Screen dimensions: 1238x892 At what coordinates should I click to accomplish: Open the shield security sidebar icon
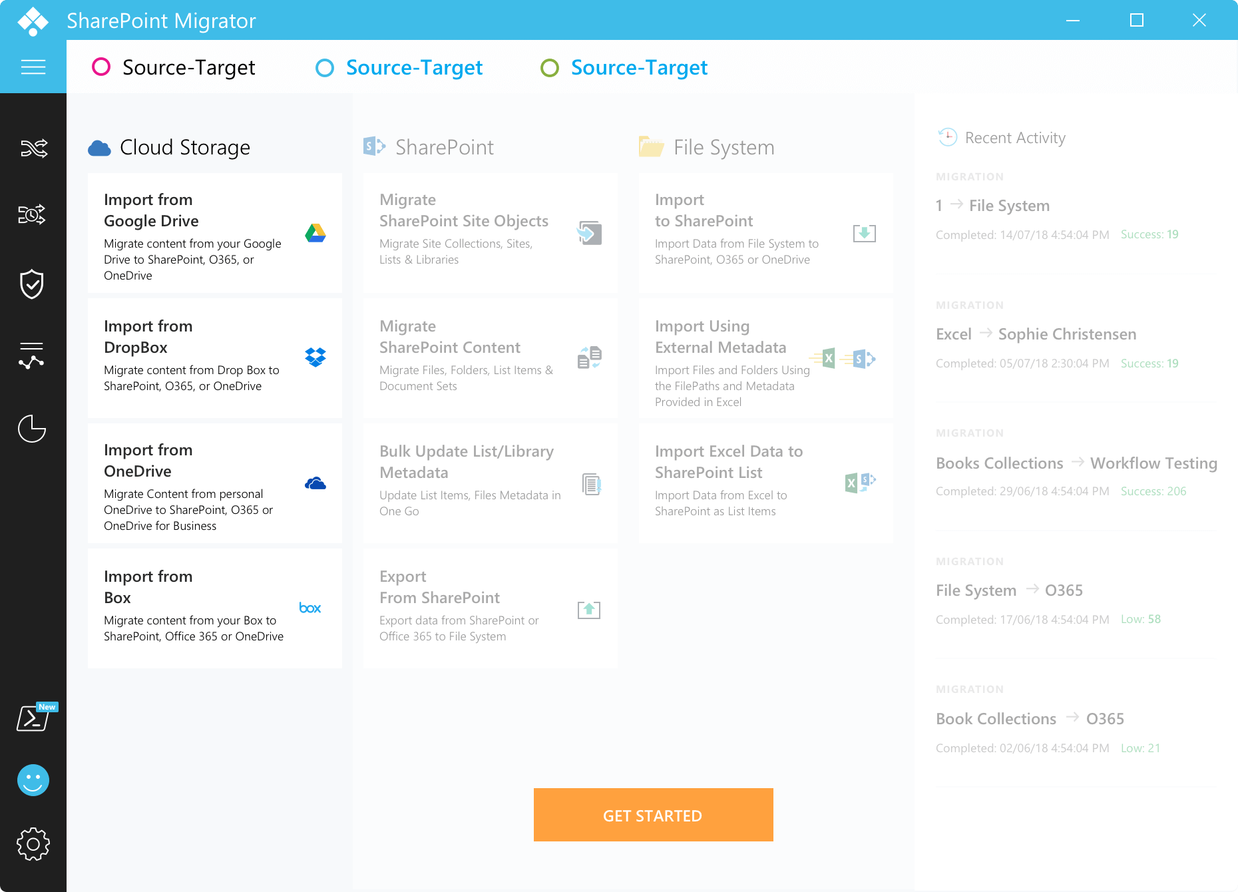pyautogui.click(x=32, y=284)
